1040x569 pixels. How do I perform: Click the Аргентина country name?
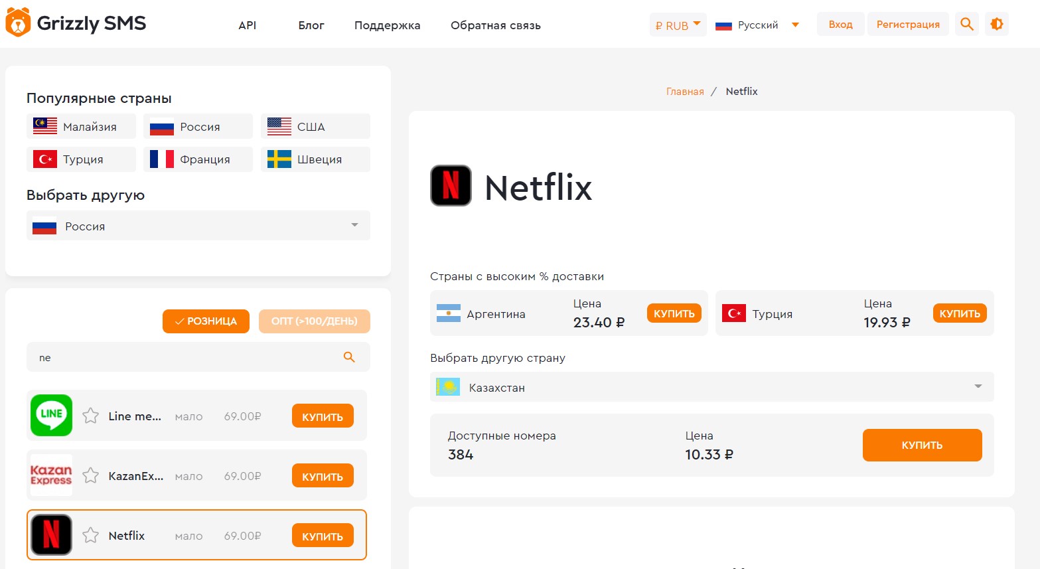(x=496, y=314)
